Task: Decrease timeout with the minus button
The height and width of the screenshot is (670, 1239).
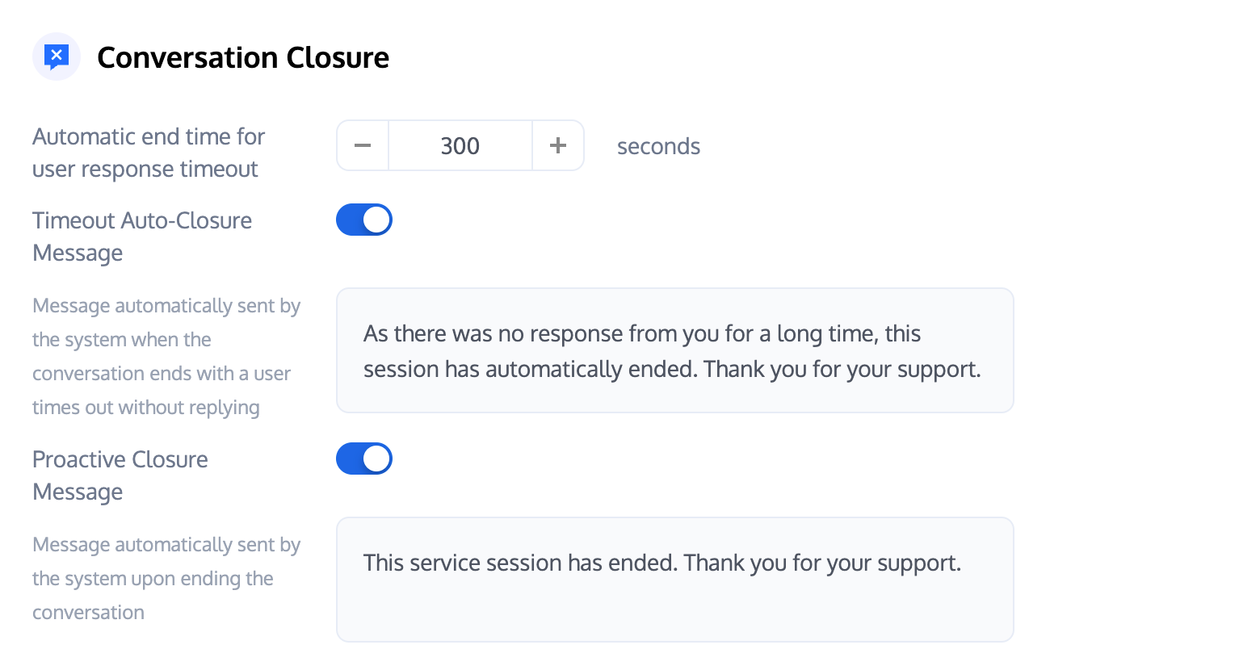Action: (x=363, y=146)
